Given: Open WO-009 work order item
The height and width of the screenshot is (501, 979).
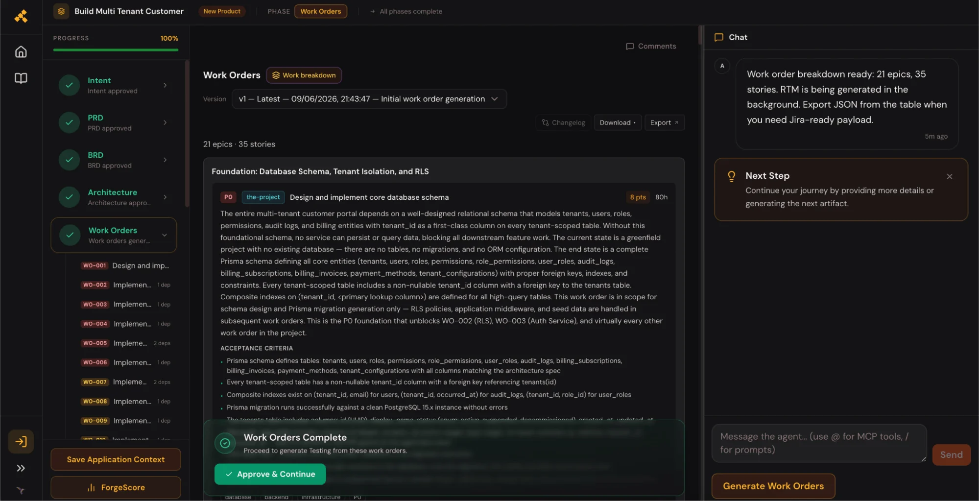Looking at the screenshot, I should click(125, 421).
